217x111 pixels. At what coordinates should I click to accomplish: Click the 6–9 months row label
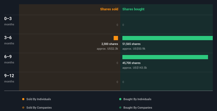click(x=9, y=59)
